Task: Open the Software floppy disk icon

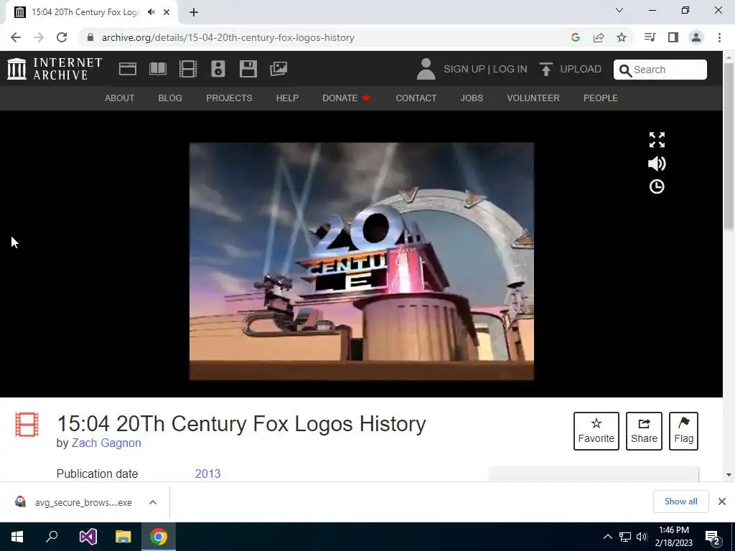Action: point(248,69)
